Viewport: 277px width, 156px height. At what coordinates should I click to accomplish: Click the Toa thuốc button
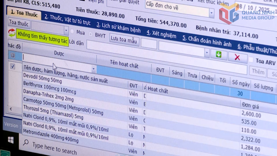[19, 23]
